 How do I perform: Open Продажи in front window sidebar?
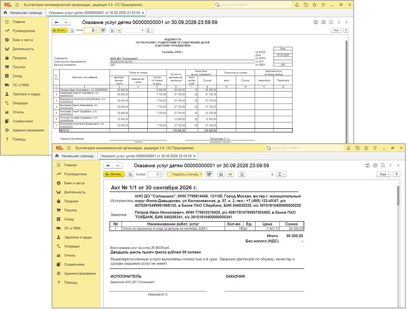click(x=71, y=201)
